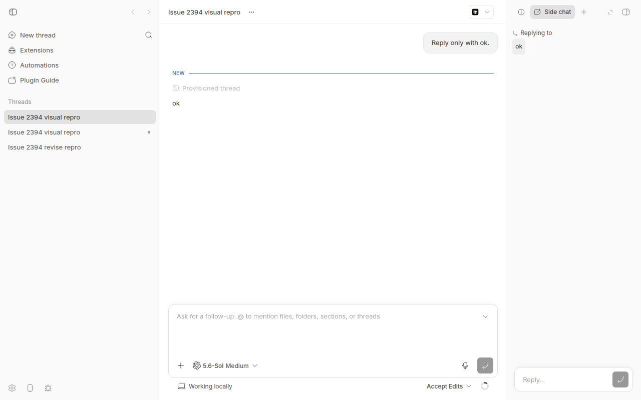Click the ok response text in main thread
The width and height of the screenshot is (641, 400).
[176, 103]
